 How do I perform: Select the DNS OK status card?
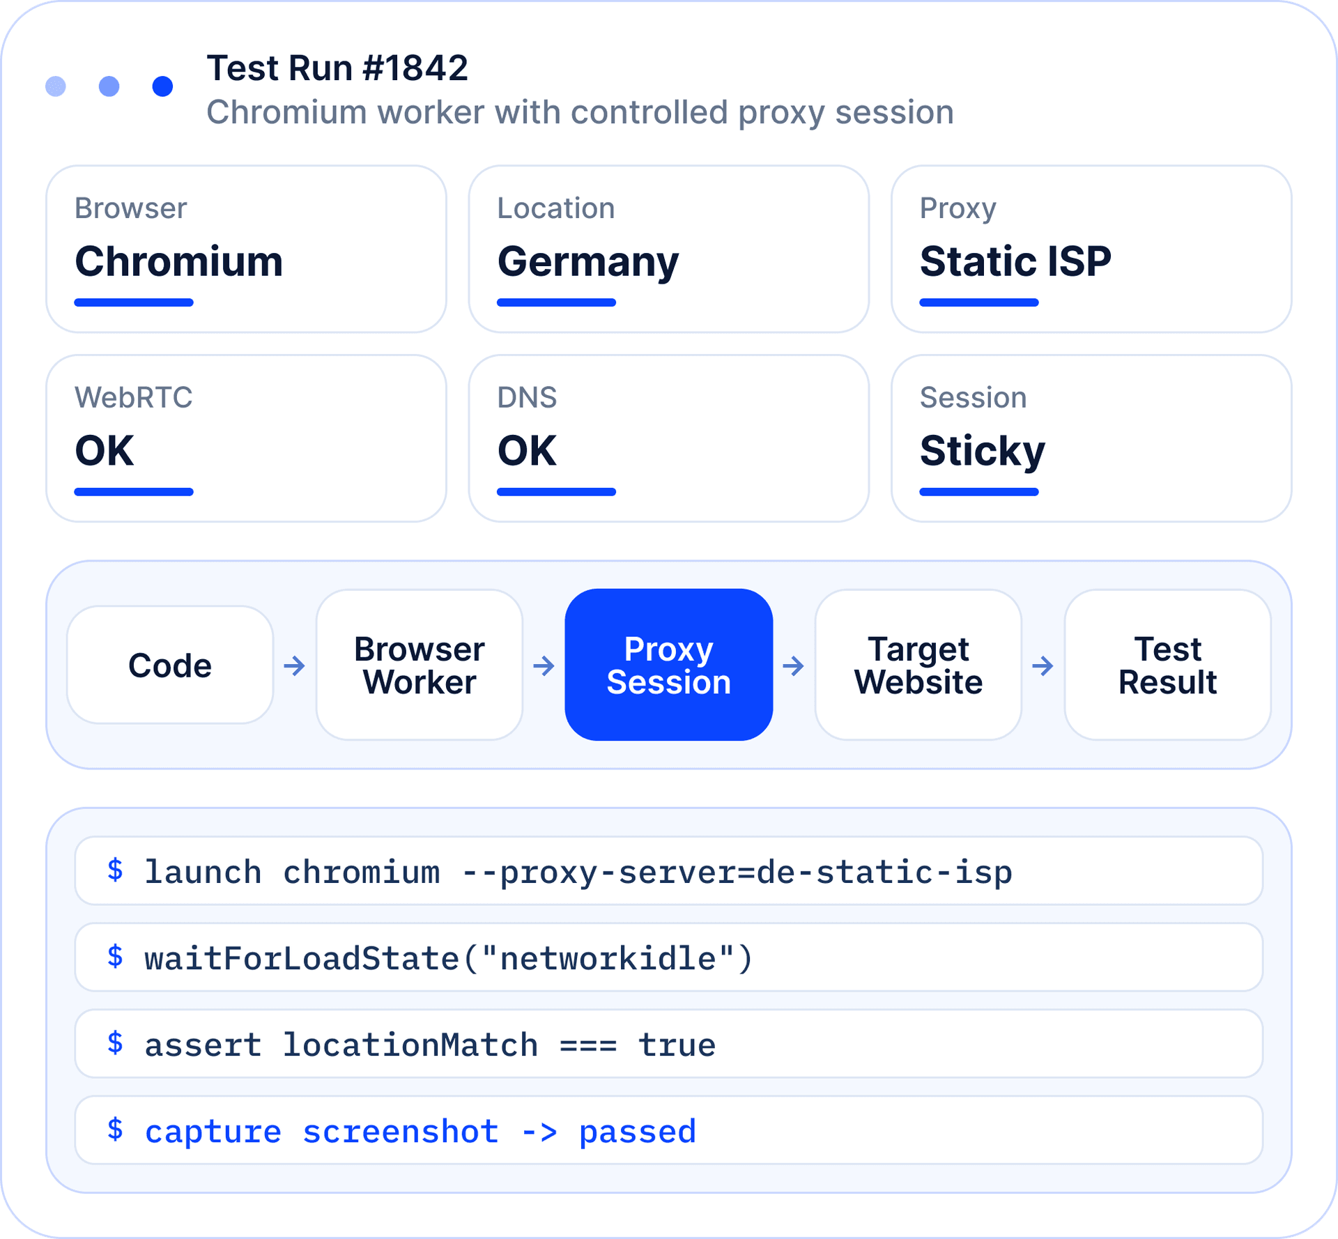(669, 438)
